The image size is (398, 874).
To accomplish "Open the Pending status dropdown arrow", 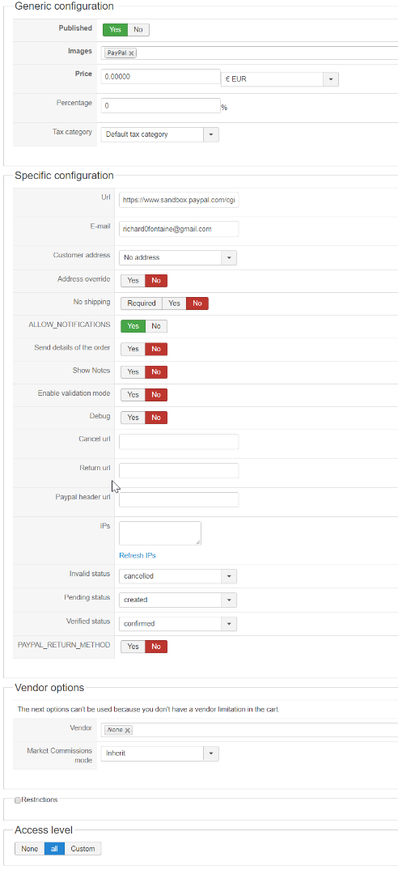I will [x=229, y=600].
